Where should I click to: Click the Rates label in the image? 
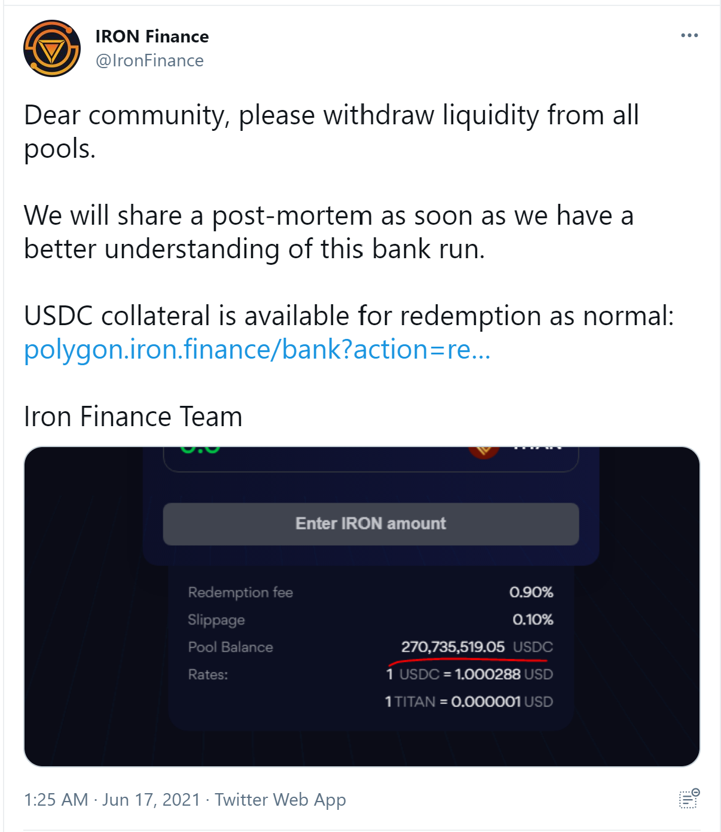click(x=208, y=675)
